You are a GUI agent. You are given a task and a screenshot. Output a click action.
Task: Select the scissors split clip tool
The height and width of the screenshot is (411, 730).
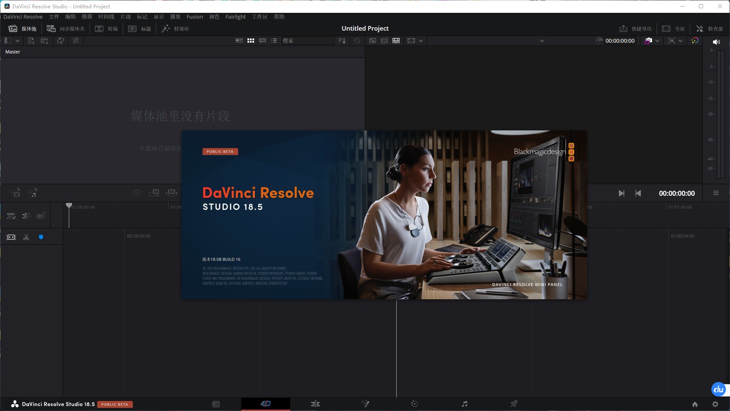[x=26, y=237]
